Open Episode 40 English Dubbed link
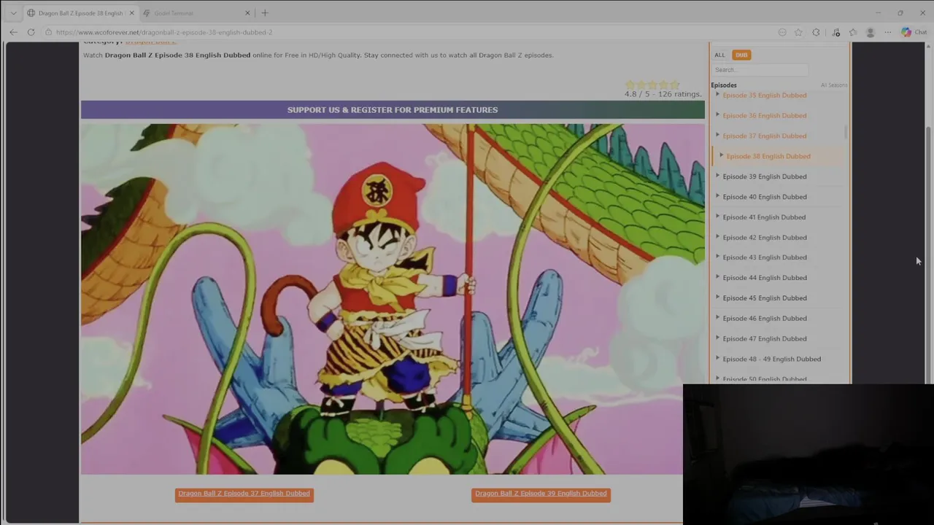 (x=764, y=197)
